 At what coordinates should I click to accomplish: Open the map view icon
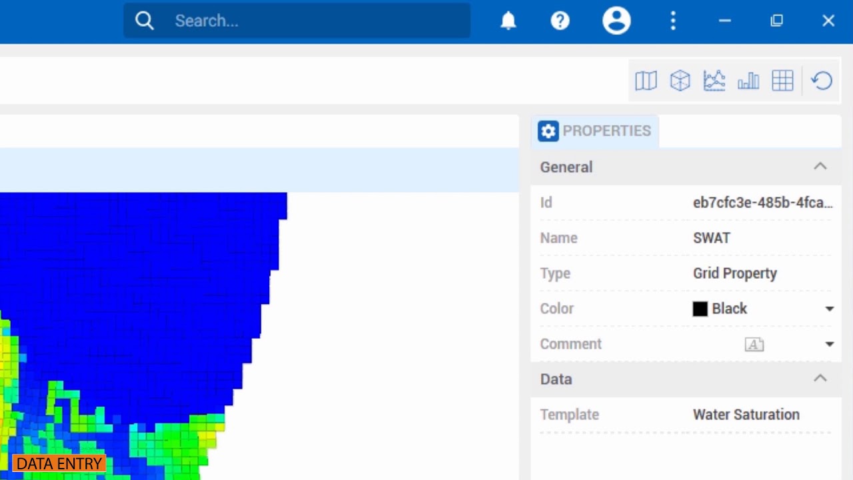pyautogui.click(x=646, y=81)
